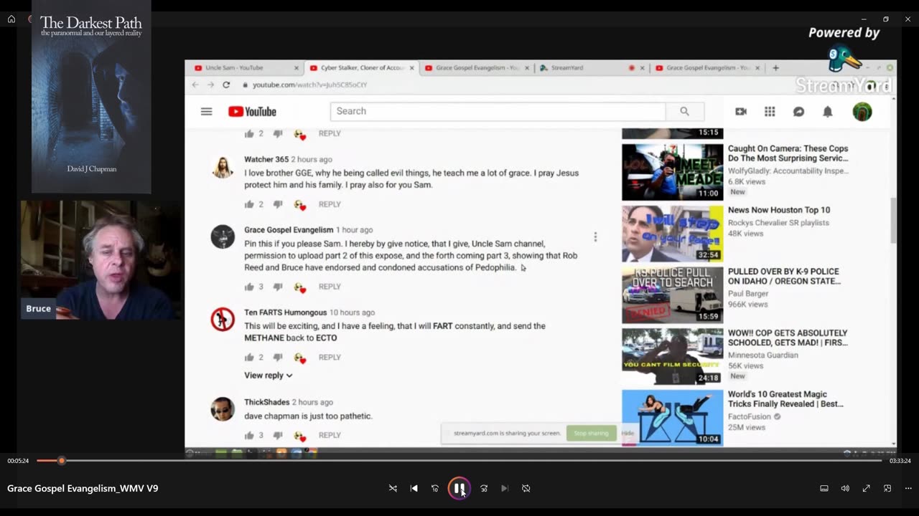Open subtitles and captions options

pos(824,488)
